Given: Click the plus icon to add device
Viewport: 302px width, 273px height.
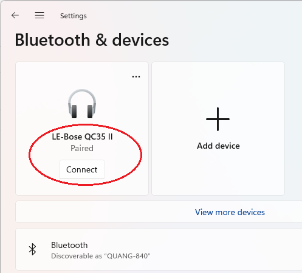Looking at the screenshot, I should pyautogui.click(x=218, y=119).
